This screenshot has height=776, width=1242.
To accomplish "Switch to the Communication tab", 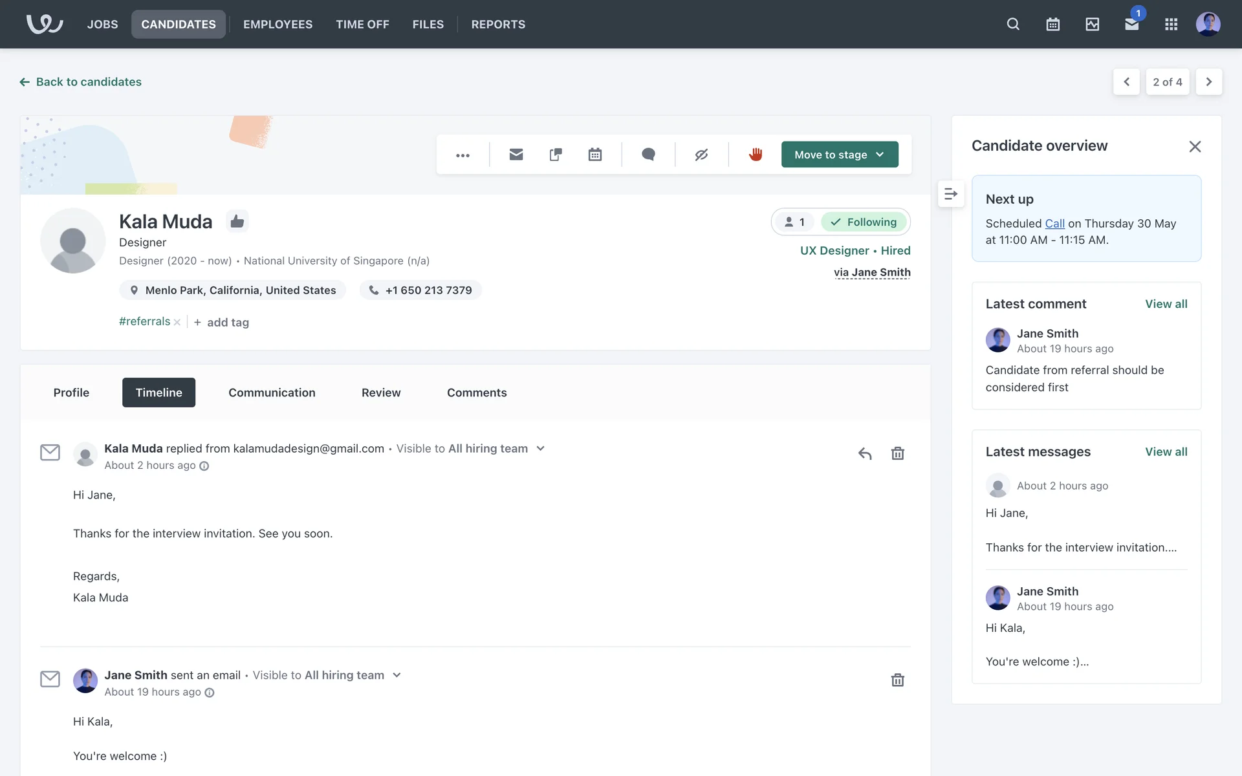I will (x=272, y=393).
